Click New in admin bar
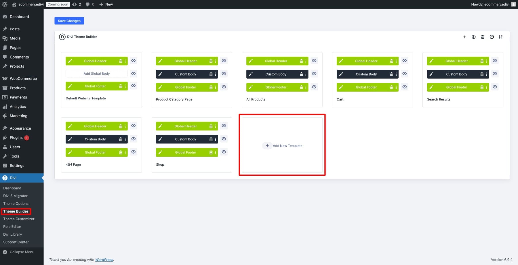The image size is (518, 265). tap(106, 4)
